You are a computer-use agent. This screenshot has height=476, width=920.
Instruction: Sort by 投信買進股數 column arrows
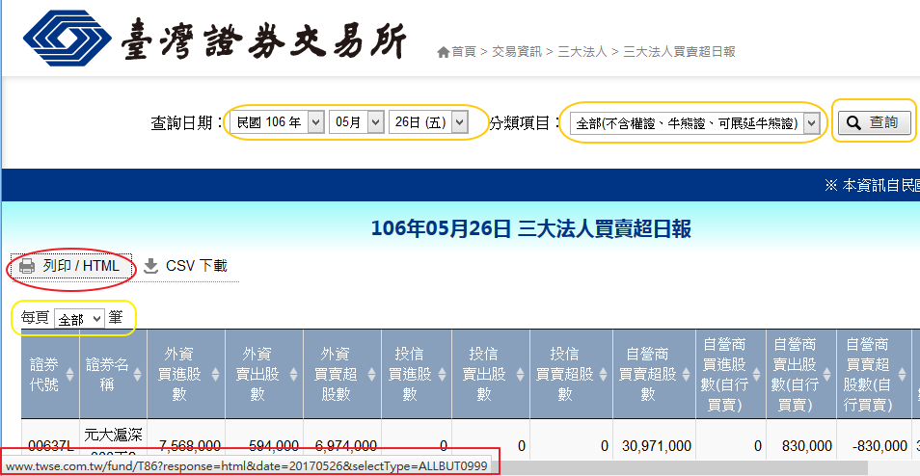click(x=443, y=375)
